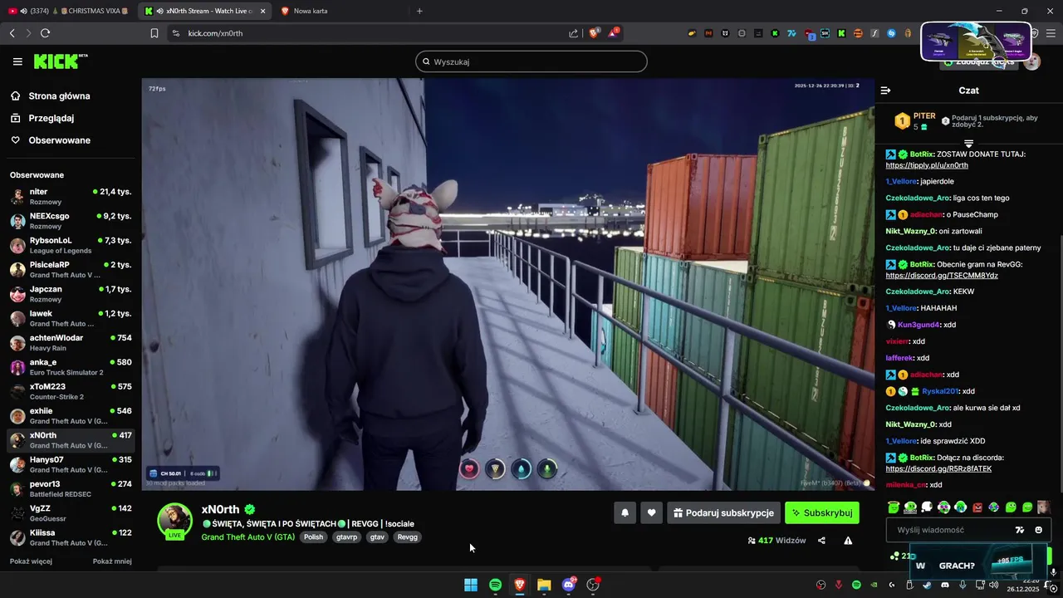Bookmark this page icon
The image size is (1063, 598).
tap(154, 33)
